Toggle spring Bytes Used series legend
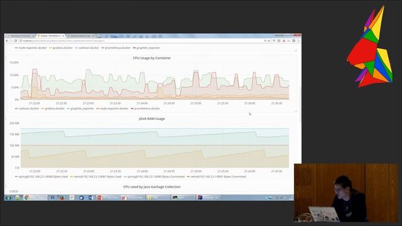 pos(41,177)
